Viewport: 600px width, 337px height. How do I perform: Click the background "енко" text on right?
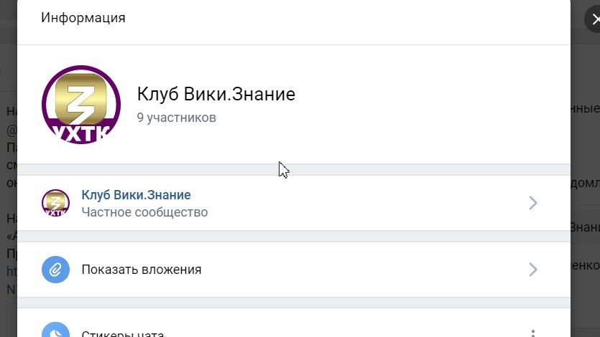(x=583, y=265)
